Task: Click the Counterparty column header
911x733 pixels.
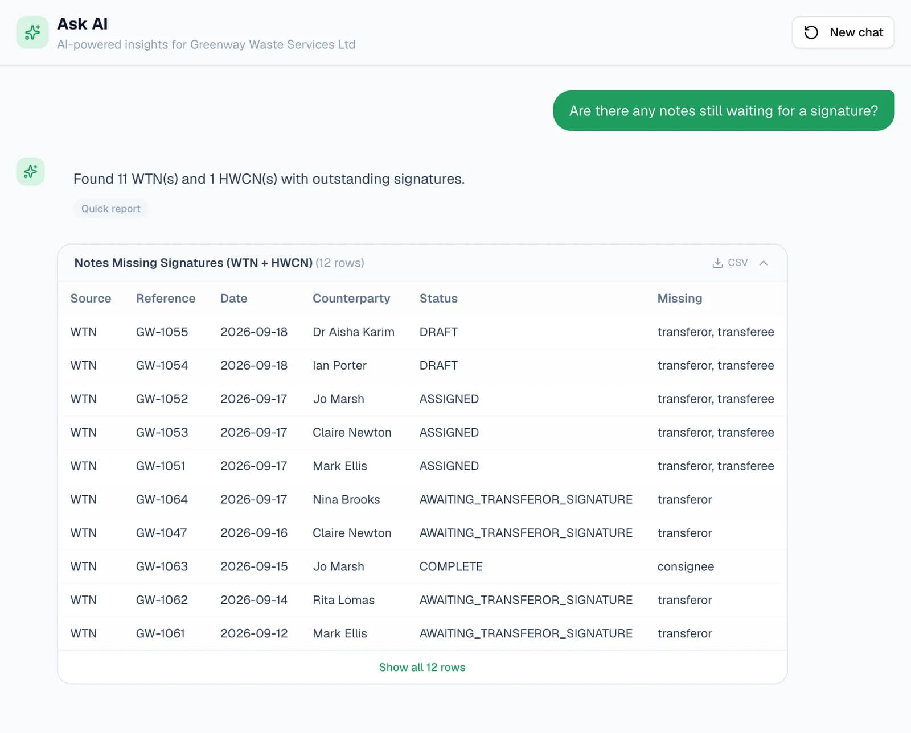Action: pyautogui.click(x=351, y=299)
